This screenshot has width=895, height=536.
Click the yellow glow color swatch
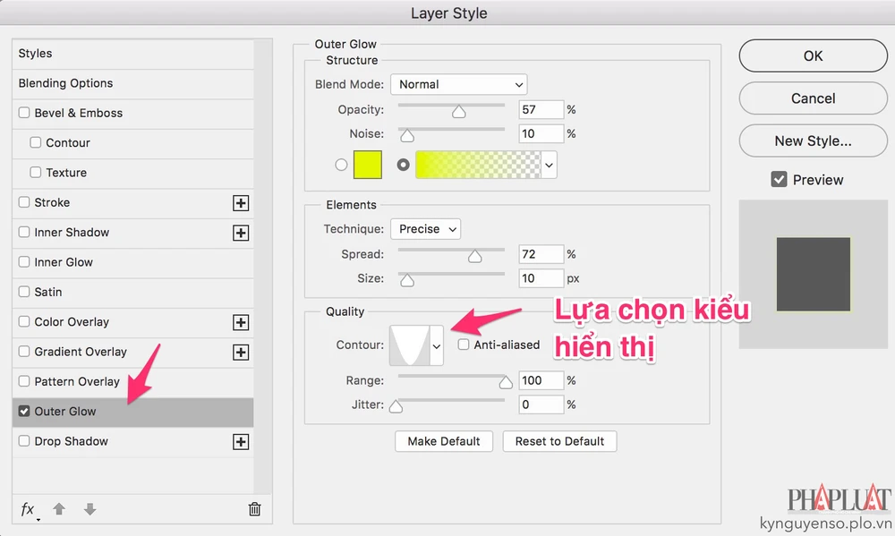point(368,165)
